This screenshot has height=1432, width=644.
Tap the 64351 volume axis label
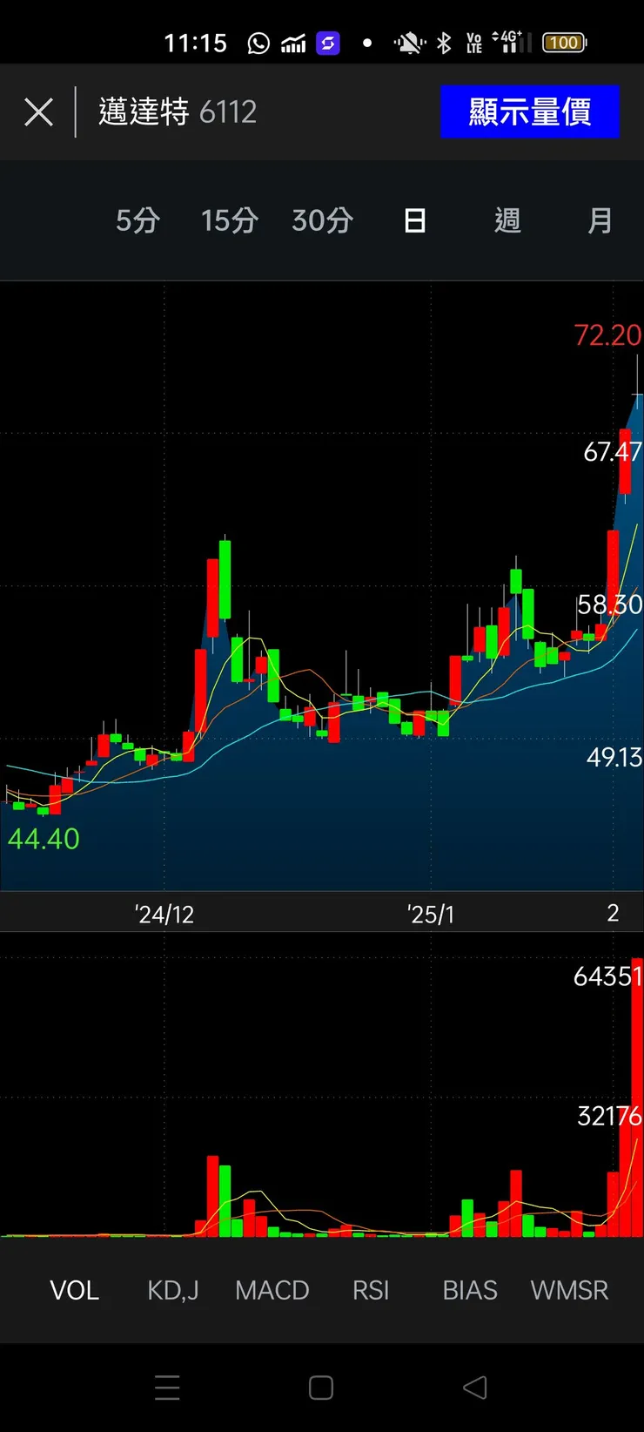607,976
